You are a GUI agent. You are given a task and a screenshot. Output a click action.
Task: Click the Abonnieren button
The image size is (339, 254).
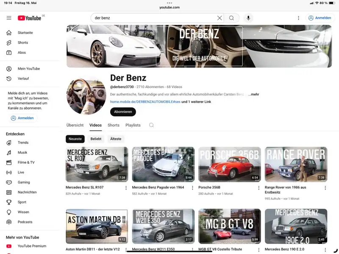coord(123,112)
